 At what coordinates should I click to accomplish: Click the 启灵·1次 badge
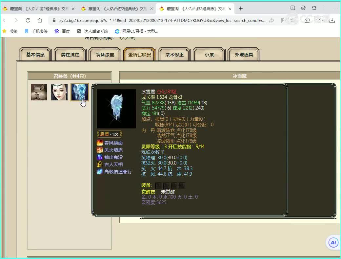pos(110,134)
